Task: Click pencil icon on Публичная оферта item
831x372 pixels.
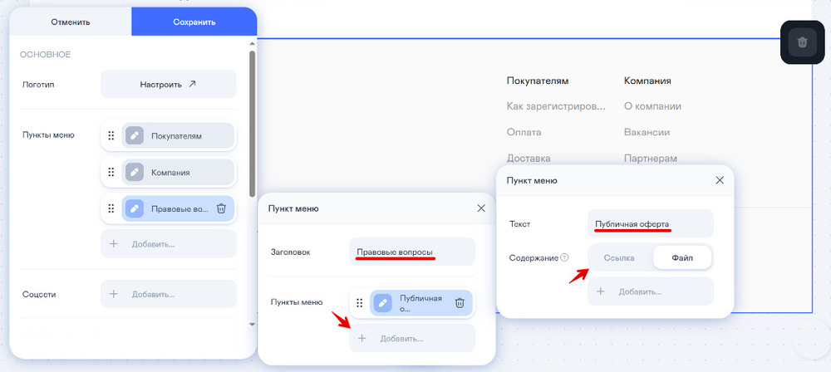Action: click(383, 303)
